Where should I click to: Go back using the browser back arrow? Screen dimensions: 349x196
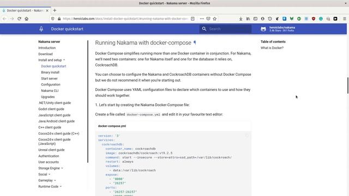pos(4,19)
